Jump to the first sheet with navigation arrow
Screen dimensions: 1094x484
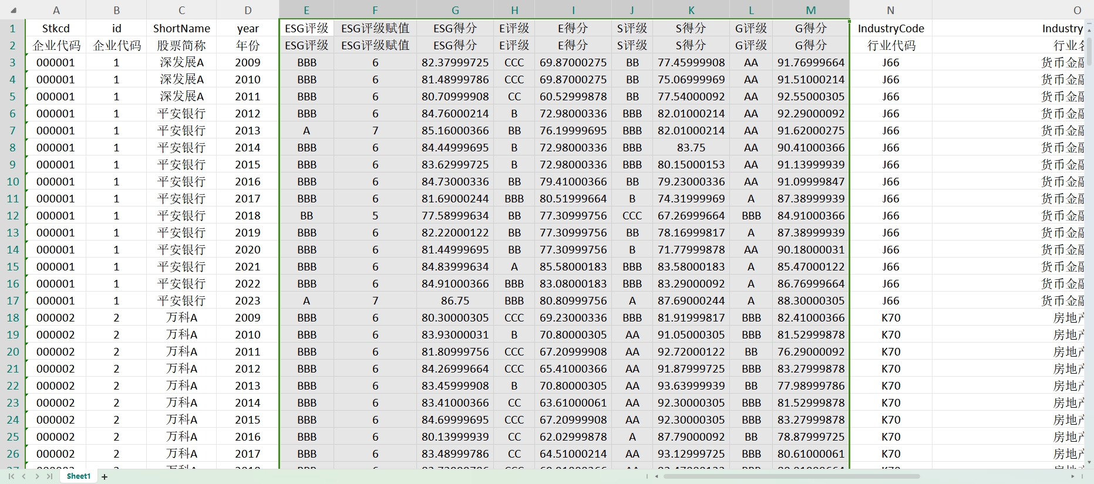11,476
